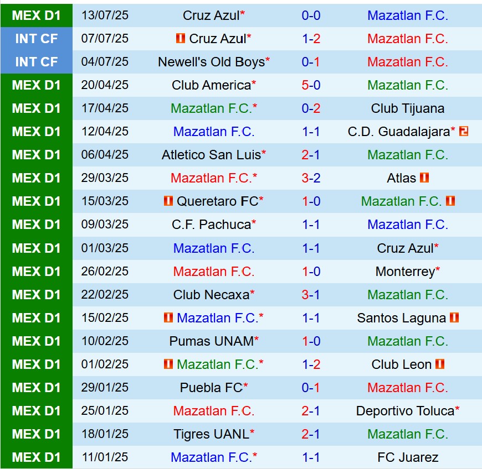482x469 pixels.
Task: Click the FC Juarez team name
Action: click(x=408, y=457)
